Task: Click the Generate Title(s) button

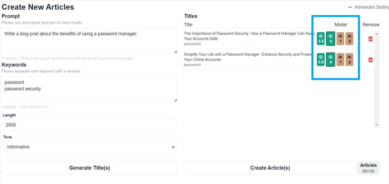Action: [90, 168]
